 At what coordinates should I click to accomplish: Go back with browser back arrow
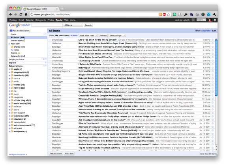[x=11, y=14]
